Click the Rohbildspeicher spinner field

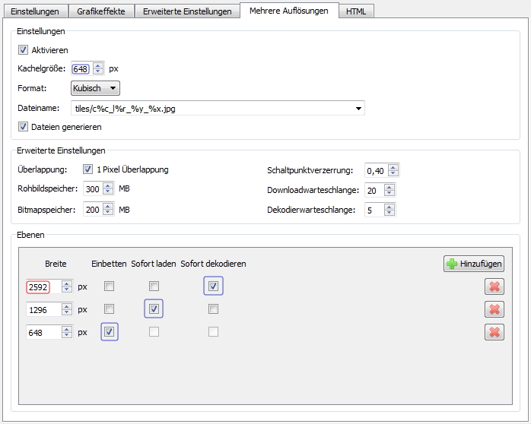93,189
